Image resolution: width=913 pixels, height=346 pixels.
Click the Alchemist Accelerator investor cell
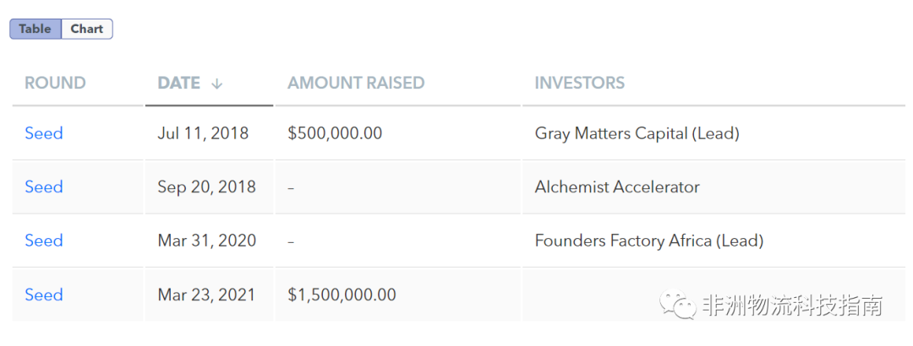(617, 187)
